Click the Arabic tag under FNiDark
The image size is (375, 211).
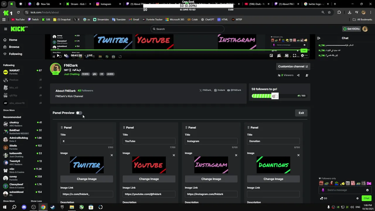pyautogui.click(x=86, y=74)
